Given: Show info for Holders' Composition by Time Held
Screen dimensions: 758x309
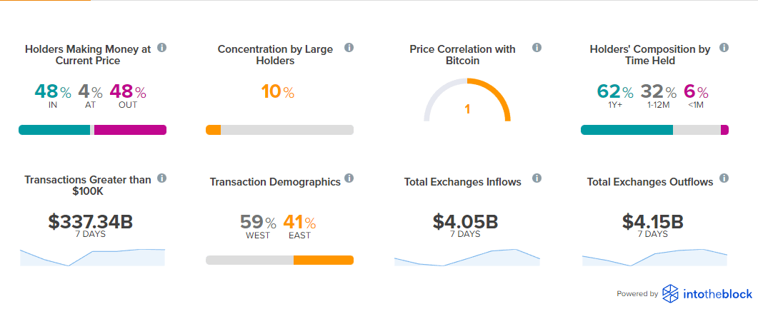Looking at the screenshot, I should point(724,48).
